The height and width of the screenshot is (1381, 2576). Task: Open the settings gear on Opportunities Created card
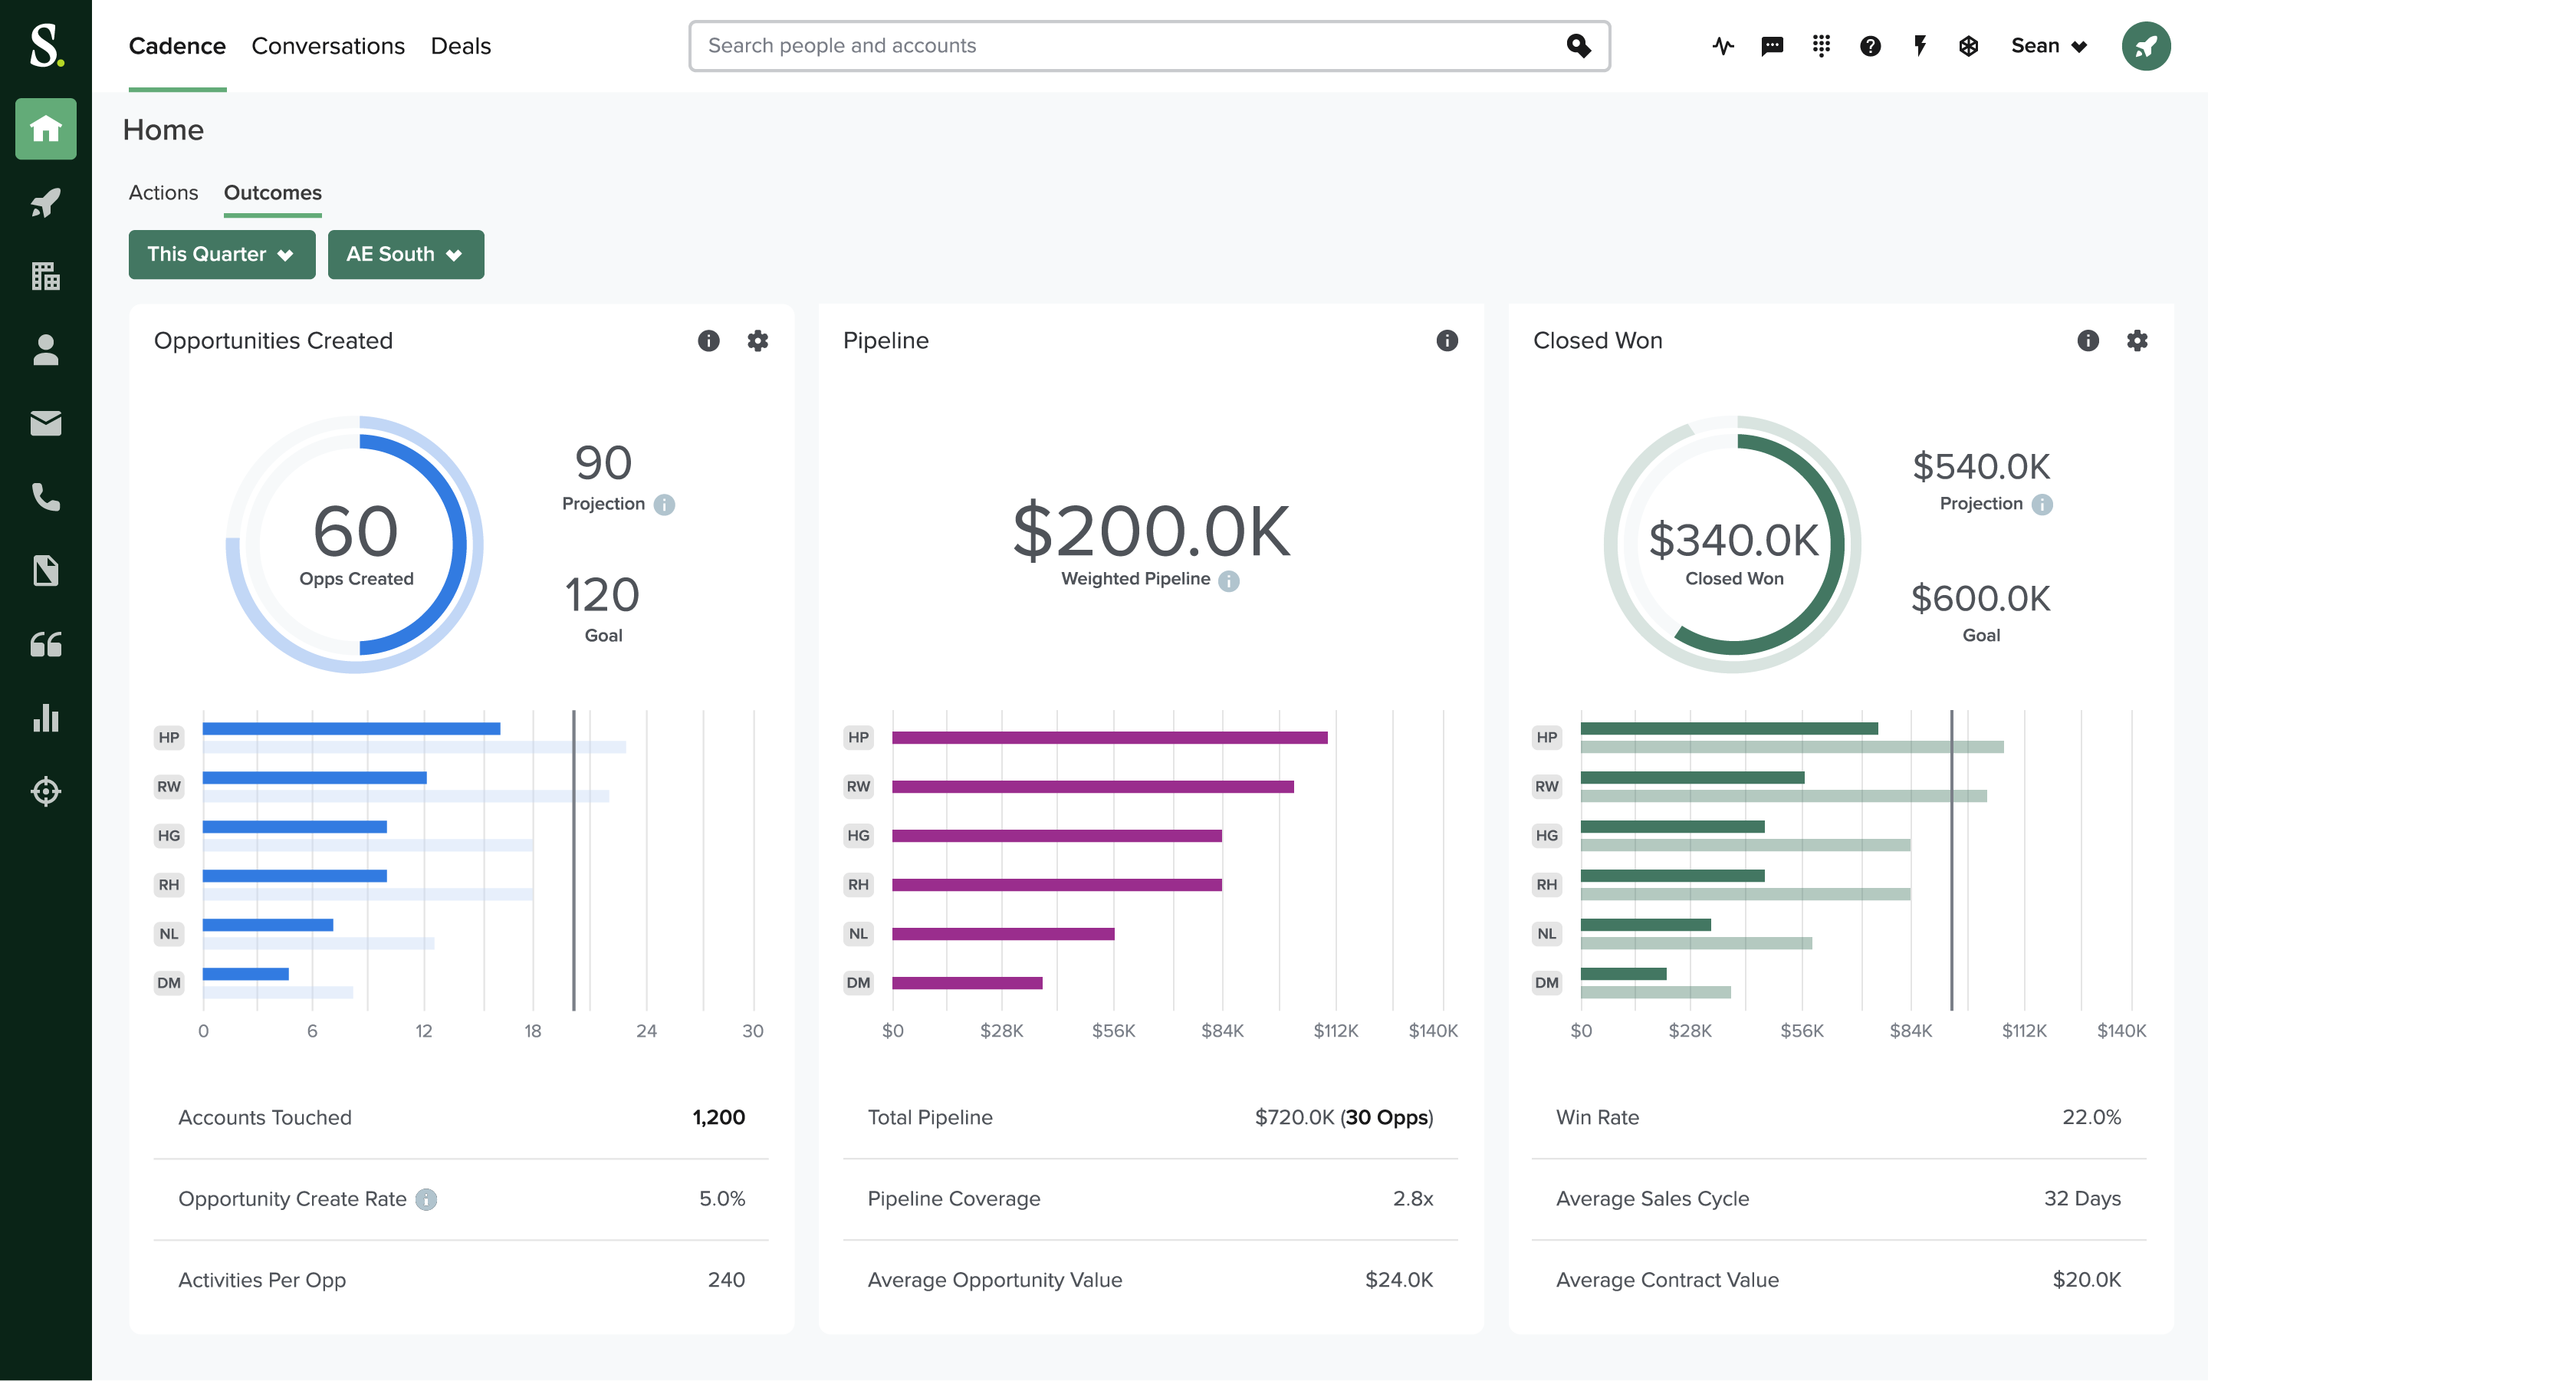pos(758,340)
